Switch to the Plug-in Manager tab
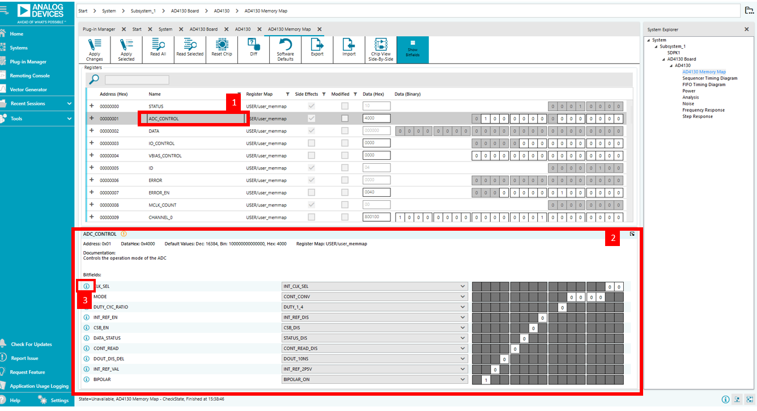 pyautogui.click(x=99, y=29)
